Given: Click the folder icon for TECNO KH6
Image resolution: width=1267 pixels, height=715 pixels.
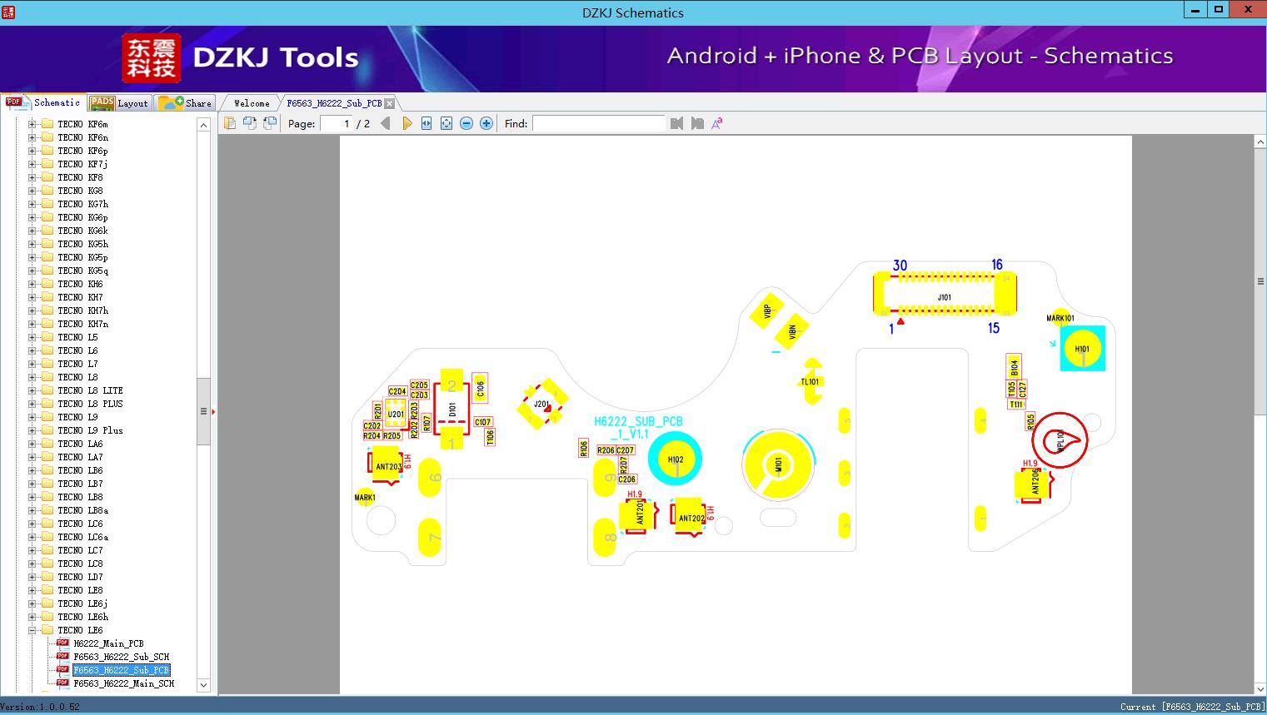Looking at the screenshot, I should 47,284.
